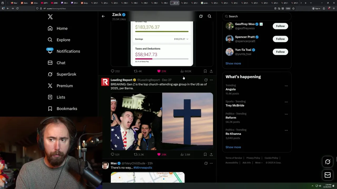Follow Spencer Pratt
Viewport: 337px width, 189px height.
coord(280,39)
